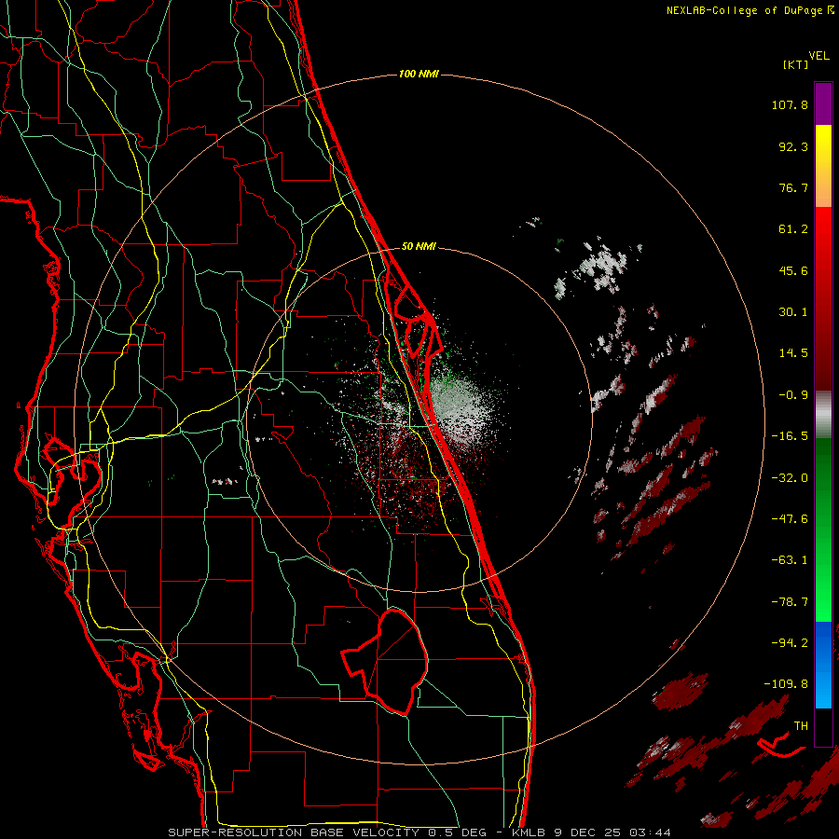Click the Lake Okeechobee outline on the map

pos(385,661)
